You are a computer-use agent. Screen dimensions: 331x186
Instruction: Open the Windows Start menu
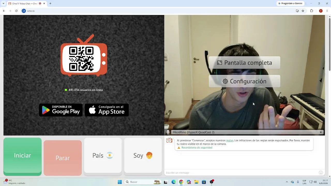120,182
